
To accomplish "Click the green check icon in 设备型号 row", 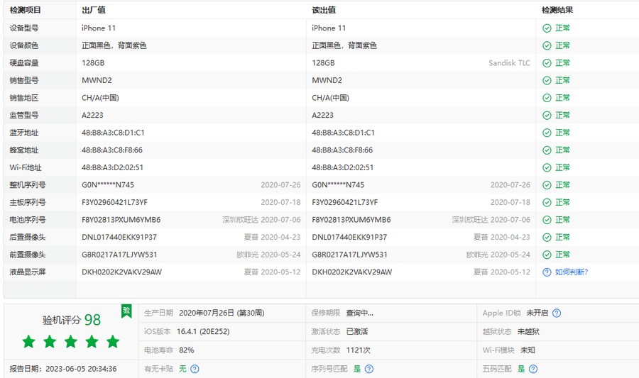I will (x=547, y=28).
